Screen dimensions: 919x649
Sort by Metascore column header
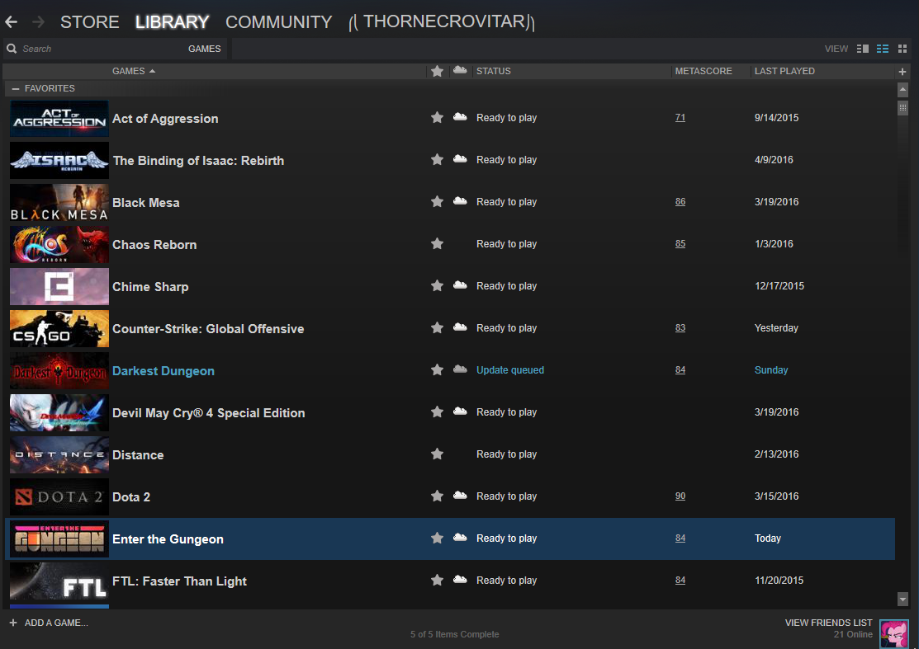(703, 71)
